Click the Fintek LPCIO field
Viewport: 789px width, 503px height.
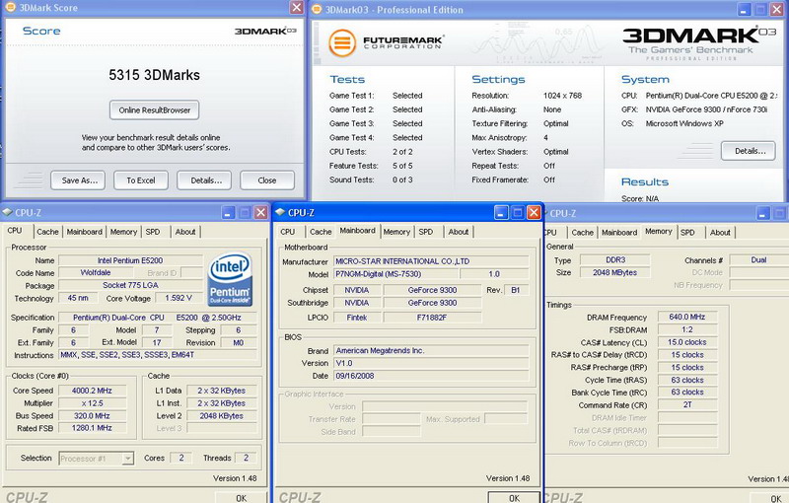[357, 318]
